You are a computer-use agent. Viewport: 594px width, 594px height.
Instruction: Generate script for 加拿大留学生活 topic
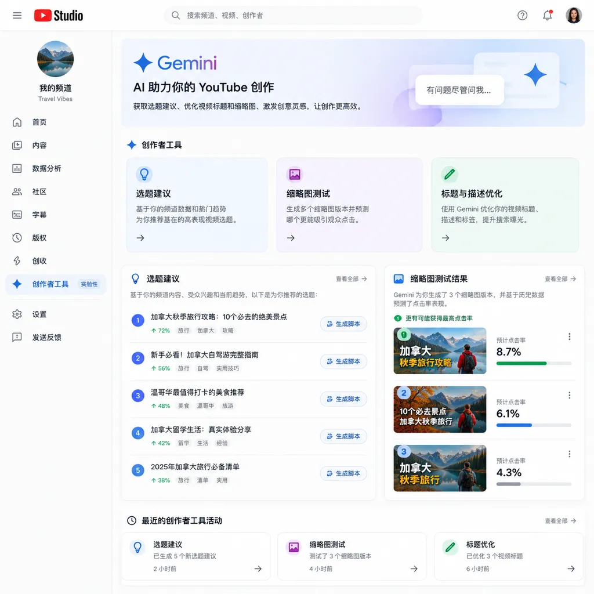343,436
